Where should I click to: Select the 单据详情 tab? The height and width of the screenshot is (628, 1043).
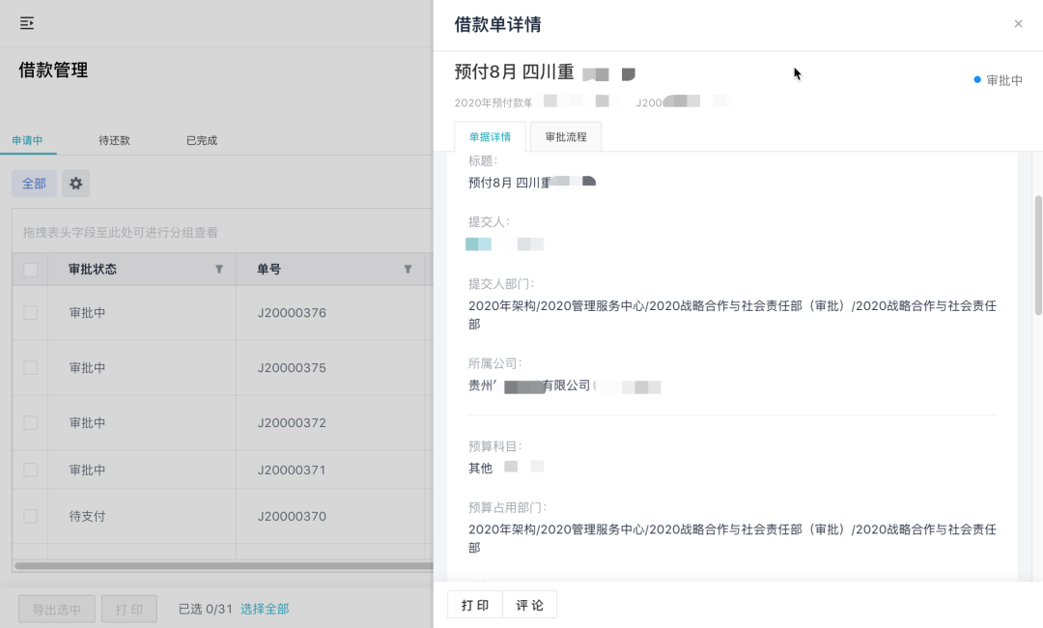(489, 136)
